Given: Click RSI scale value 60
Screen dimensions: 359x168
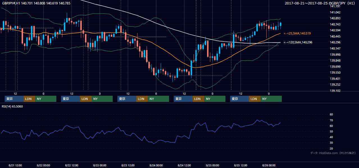Looking at the screenshot, I should coord(331,126).
